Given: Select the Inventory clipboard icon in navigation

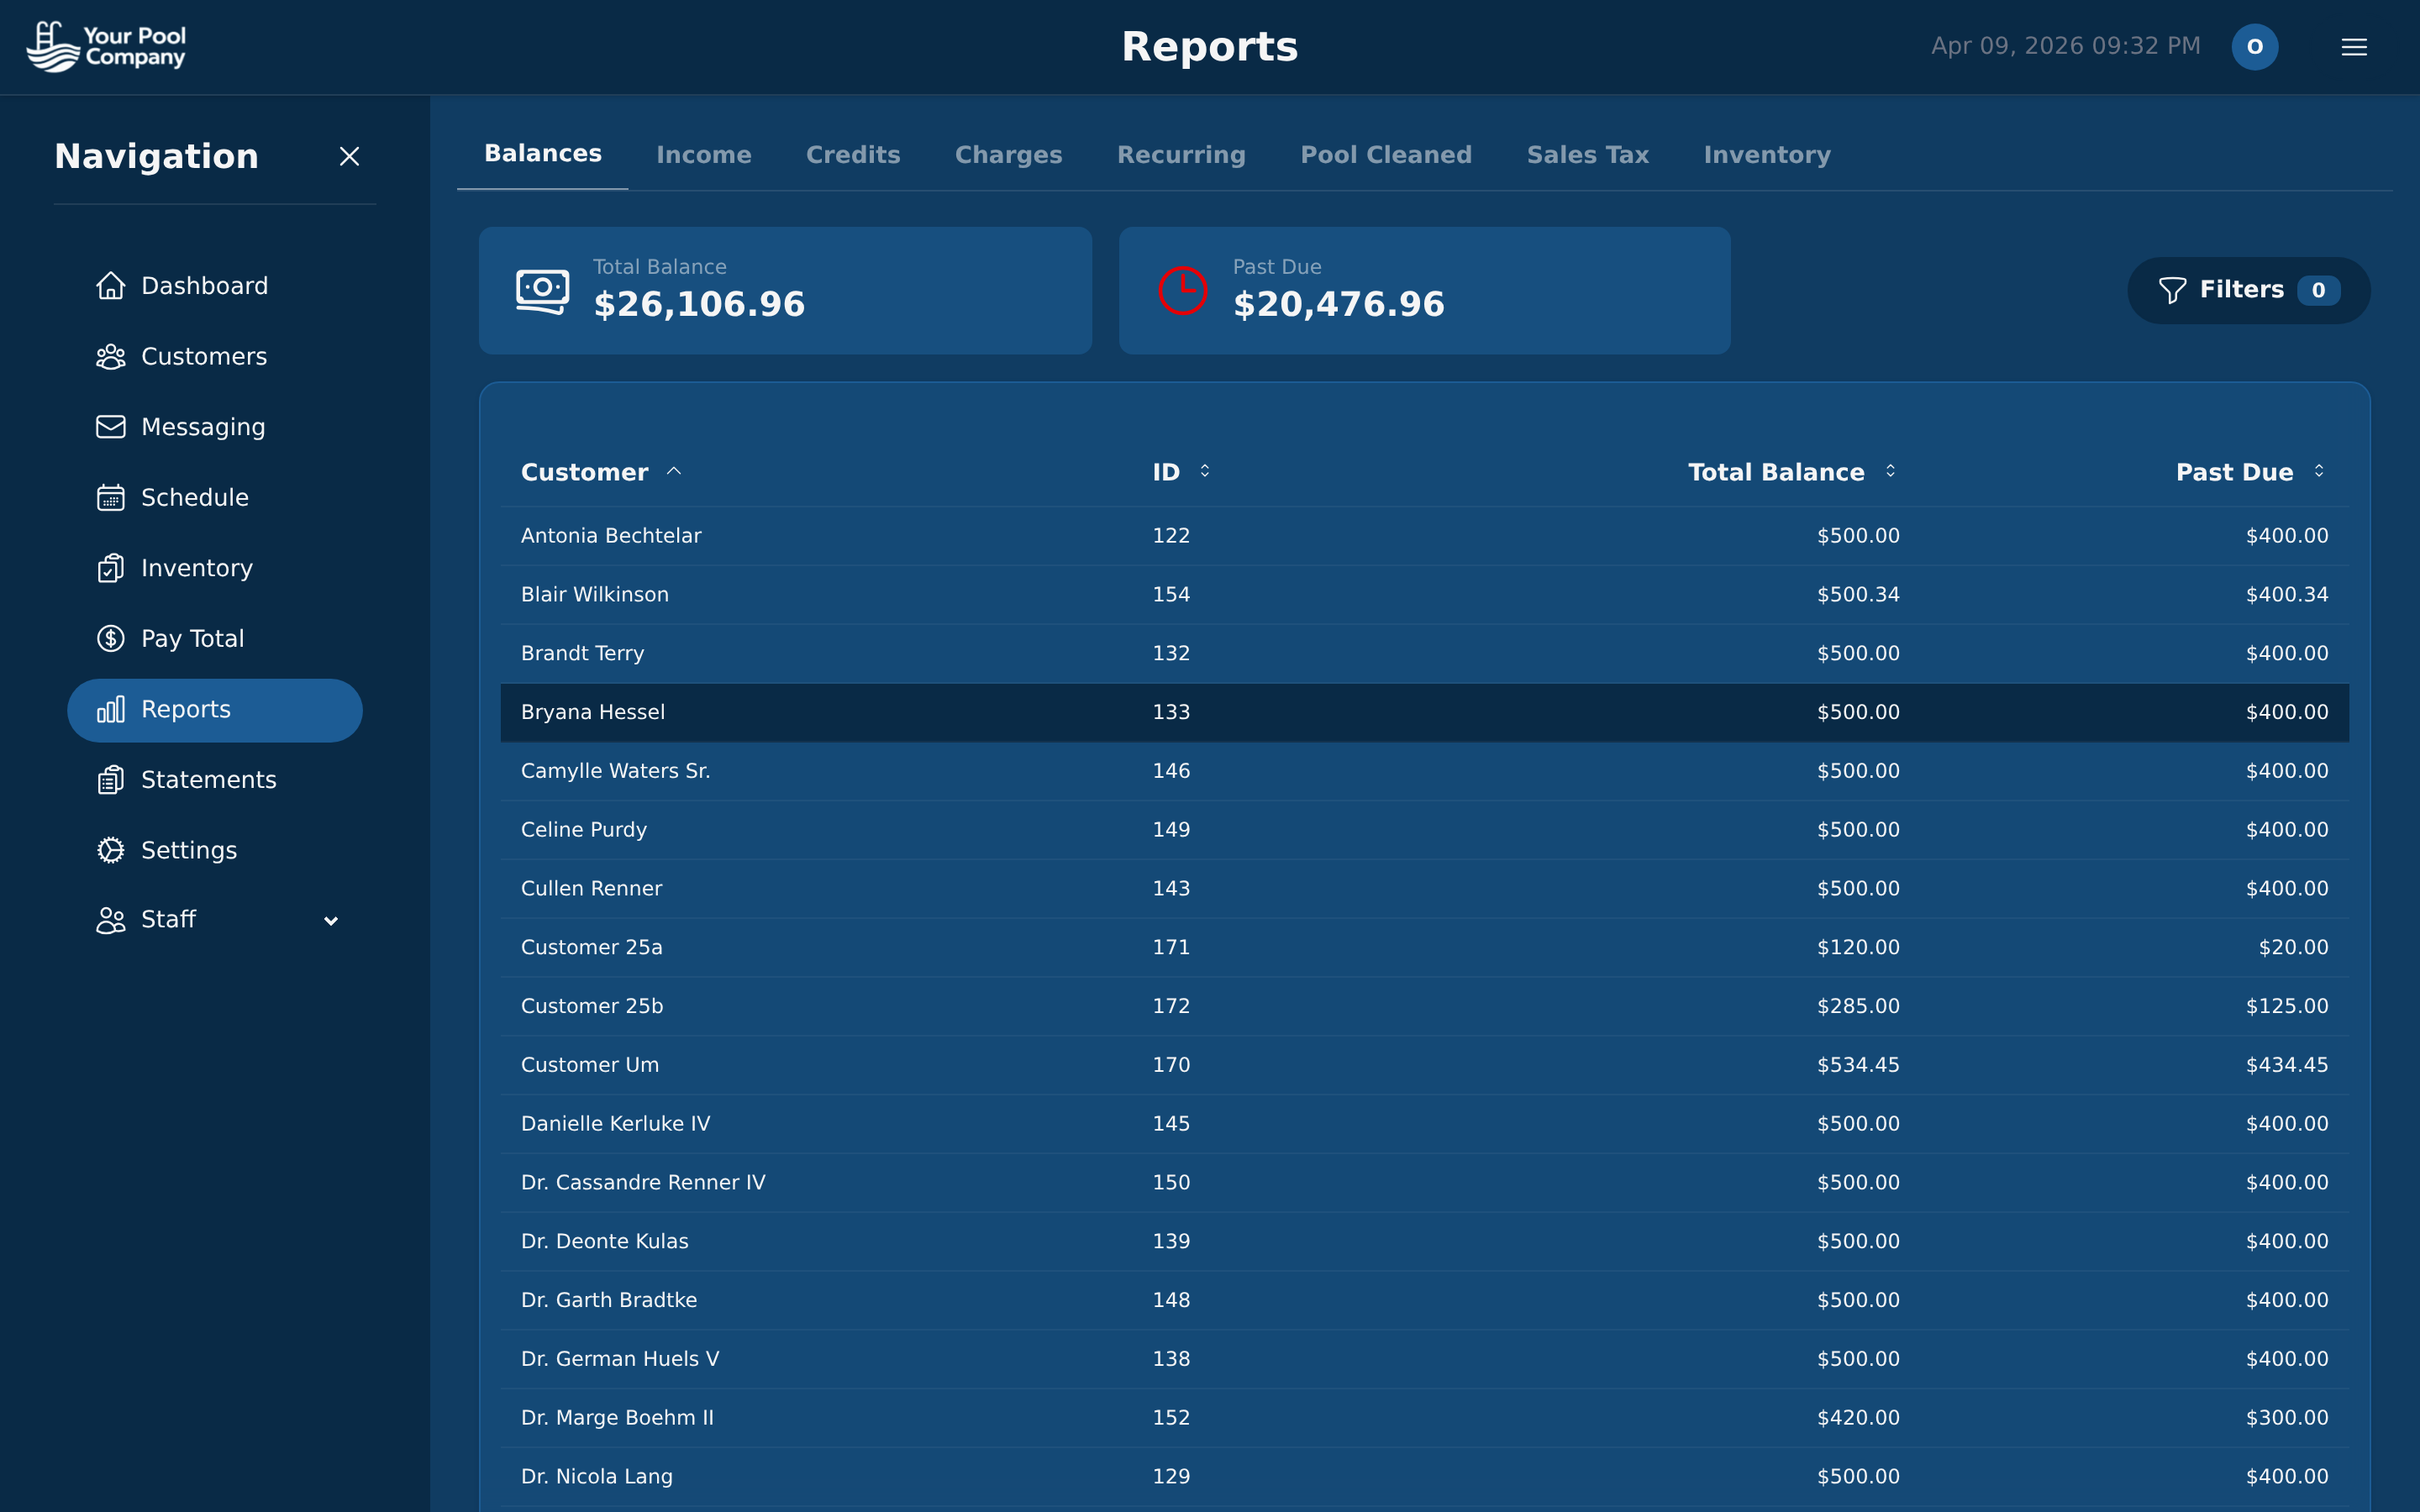Looking at the screenshot, I should click(111, 568).
